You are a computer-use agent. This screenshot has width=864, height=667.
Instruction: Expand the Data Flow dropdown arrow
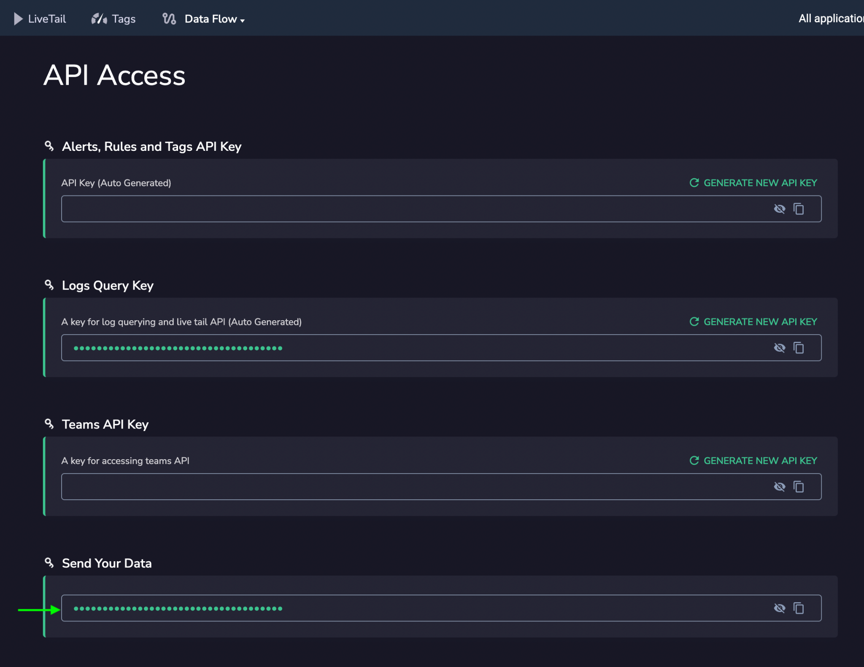point(243,21)
